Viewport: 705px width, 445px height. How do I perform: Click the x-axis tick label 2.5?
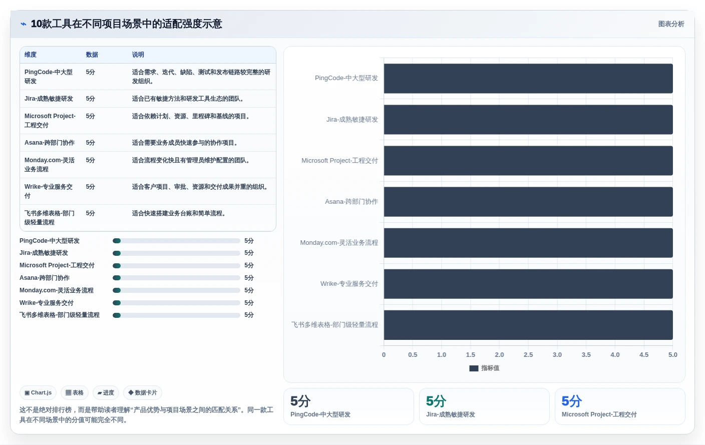pos(528,354)
